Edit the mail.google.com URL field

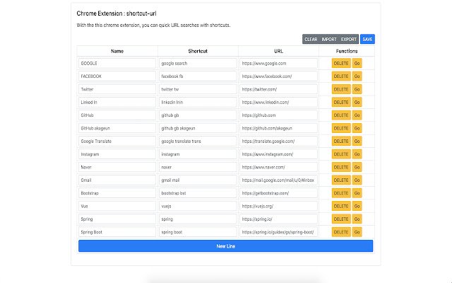[x=278, y=180]
